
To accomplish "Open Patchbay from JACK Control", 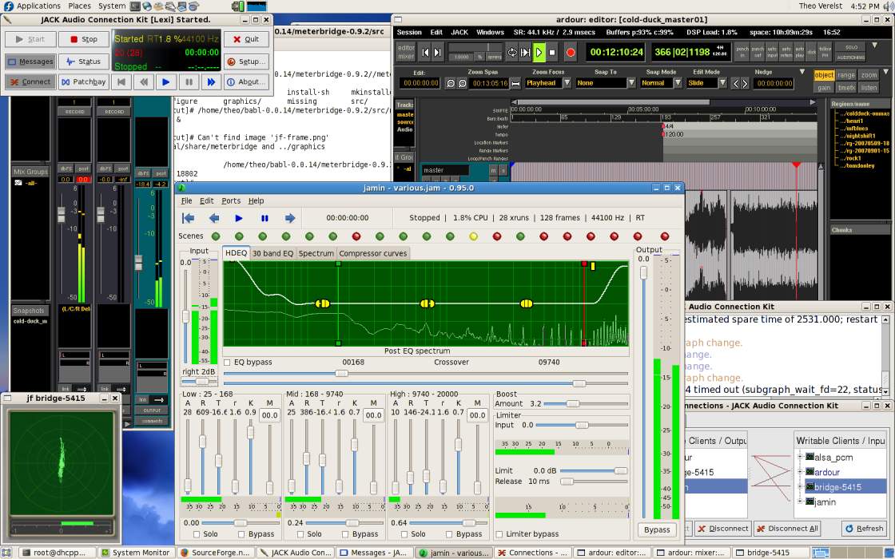I will pyautogui.click(x=84, y=82).
